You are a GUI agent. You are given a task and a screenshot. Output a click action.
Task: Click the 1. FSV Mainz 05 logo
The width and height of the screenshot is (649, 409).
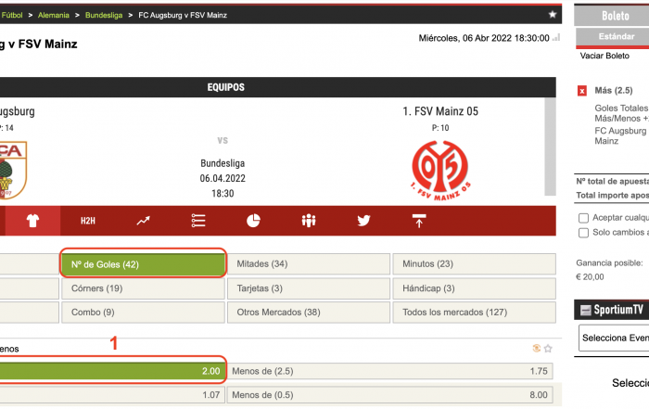[x=440, y=170]
